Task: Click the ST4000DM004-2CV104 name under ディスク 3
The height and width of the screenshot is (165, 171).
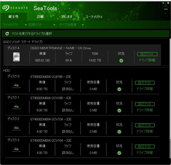Action: 51,141
